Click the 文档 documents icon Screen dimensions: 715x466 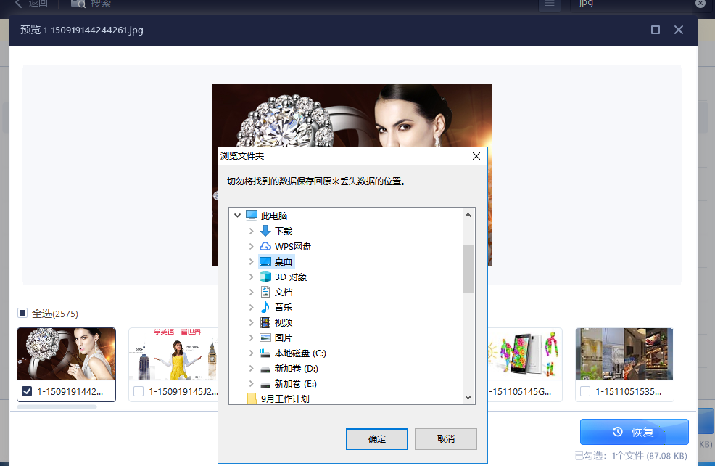(265, 292)
